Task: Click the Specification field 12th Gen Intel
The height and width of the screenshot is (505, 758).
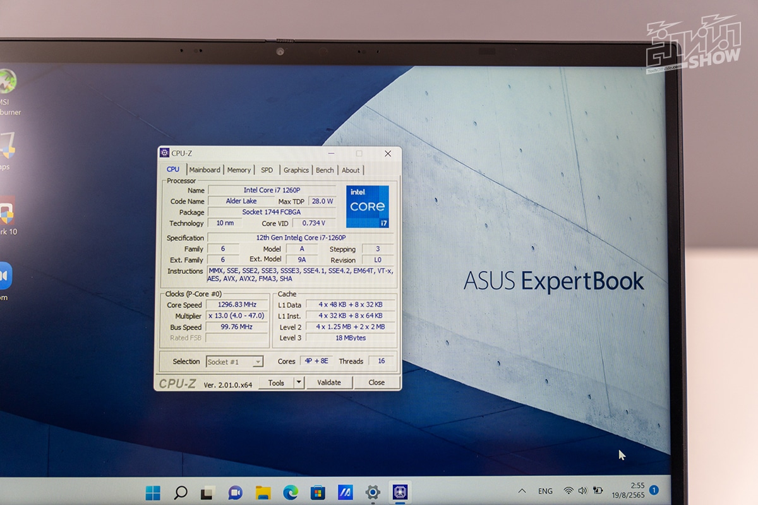Action: coord(301,237)
